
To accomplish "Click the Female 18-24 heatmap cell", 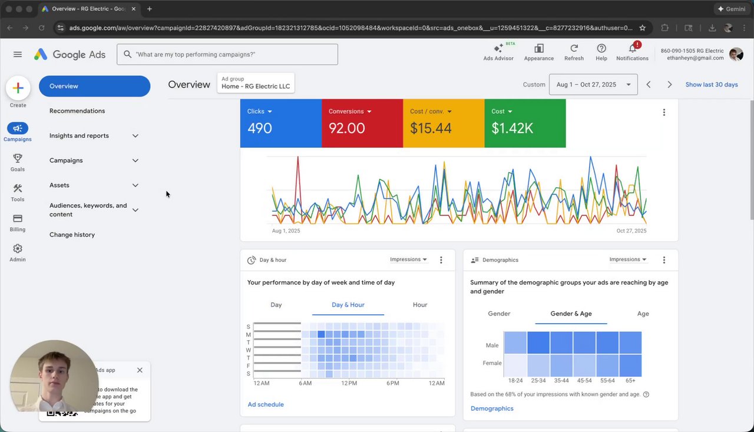I will pos(515,365).
